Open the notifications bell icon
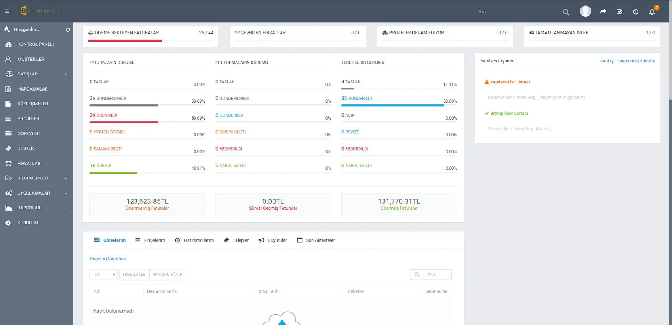672x325 pixels. 652,12
